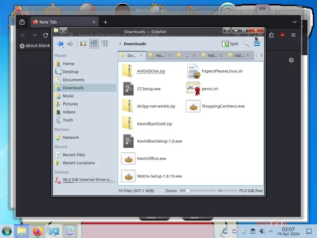Click Dolphin title bar help button
The height and width of the screenshot is (238, 317).
tap(227, 30)
